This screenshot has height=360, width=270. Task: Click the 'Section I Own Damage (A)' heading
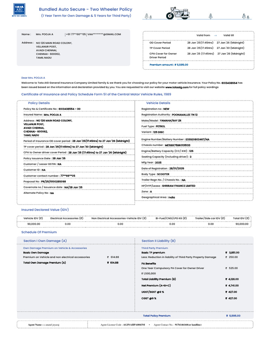[x=45, y=241]
